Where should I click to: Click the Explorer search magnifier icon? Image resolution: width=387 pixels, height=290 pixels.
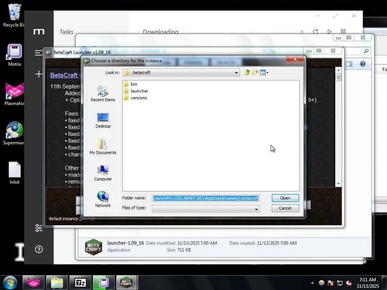366,51
